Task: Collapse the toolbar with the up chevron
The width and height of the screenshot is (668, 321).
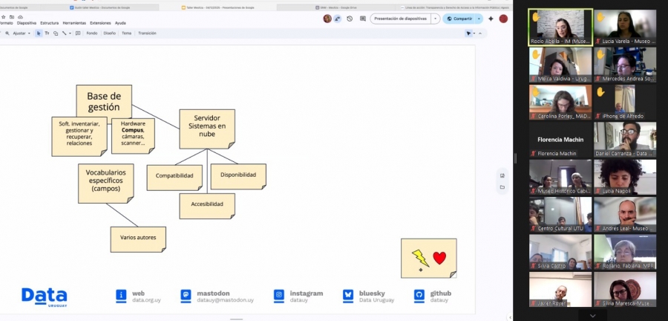Action: coord(479,33)
